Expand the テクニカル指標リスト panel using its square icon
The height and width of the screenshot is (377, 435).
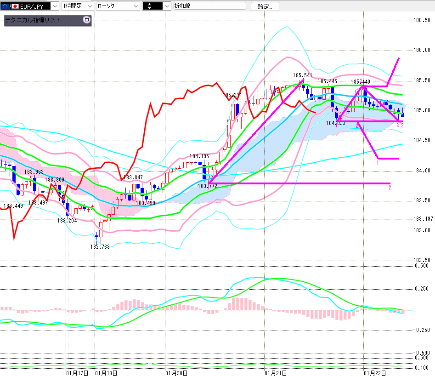tap(86, 20)
